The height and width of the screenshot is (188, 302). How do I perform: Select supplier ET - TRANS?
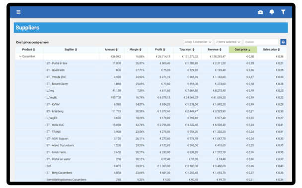(x=54, y=132)
